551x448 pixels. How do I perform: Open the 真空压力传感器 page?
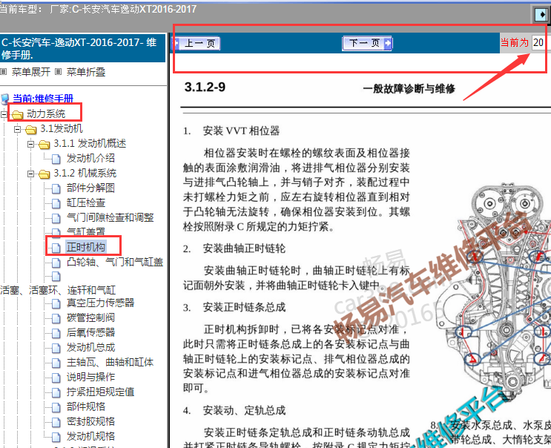(x=101, y=303)
